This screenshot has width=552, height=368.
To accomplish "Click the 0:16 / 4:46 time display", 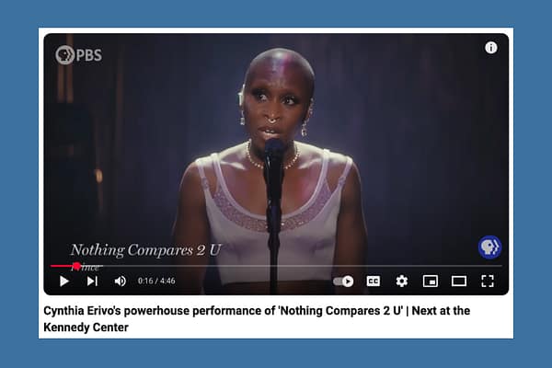I will click(x=156, y=281).
